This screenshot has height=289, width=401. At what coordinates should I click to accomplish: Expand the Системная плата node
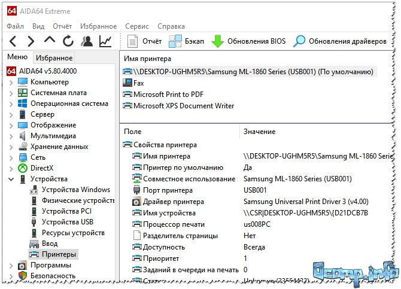[x=11, y=93]
